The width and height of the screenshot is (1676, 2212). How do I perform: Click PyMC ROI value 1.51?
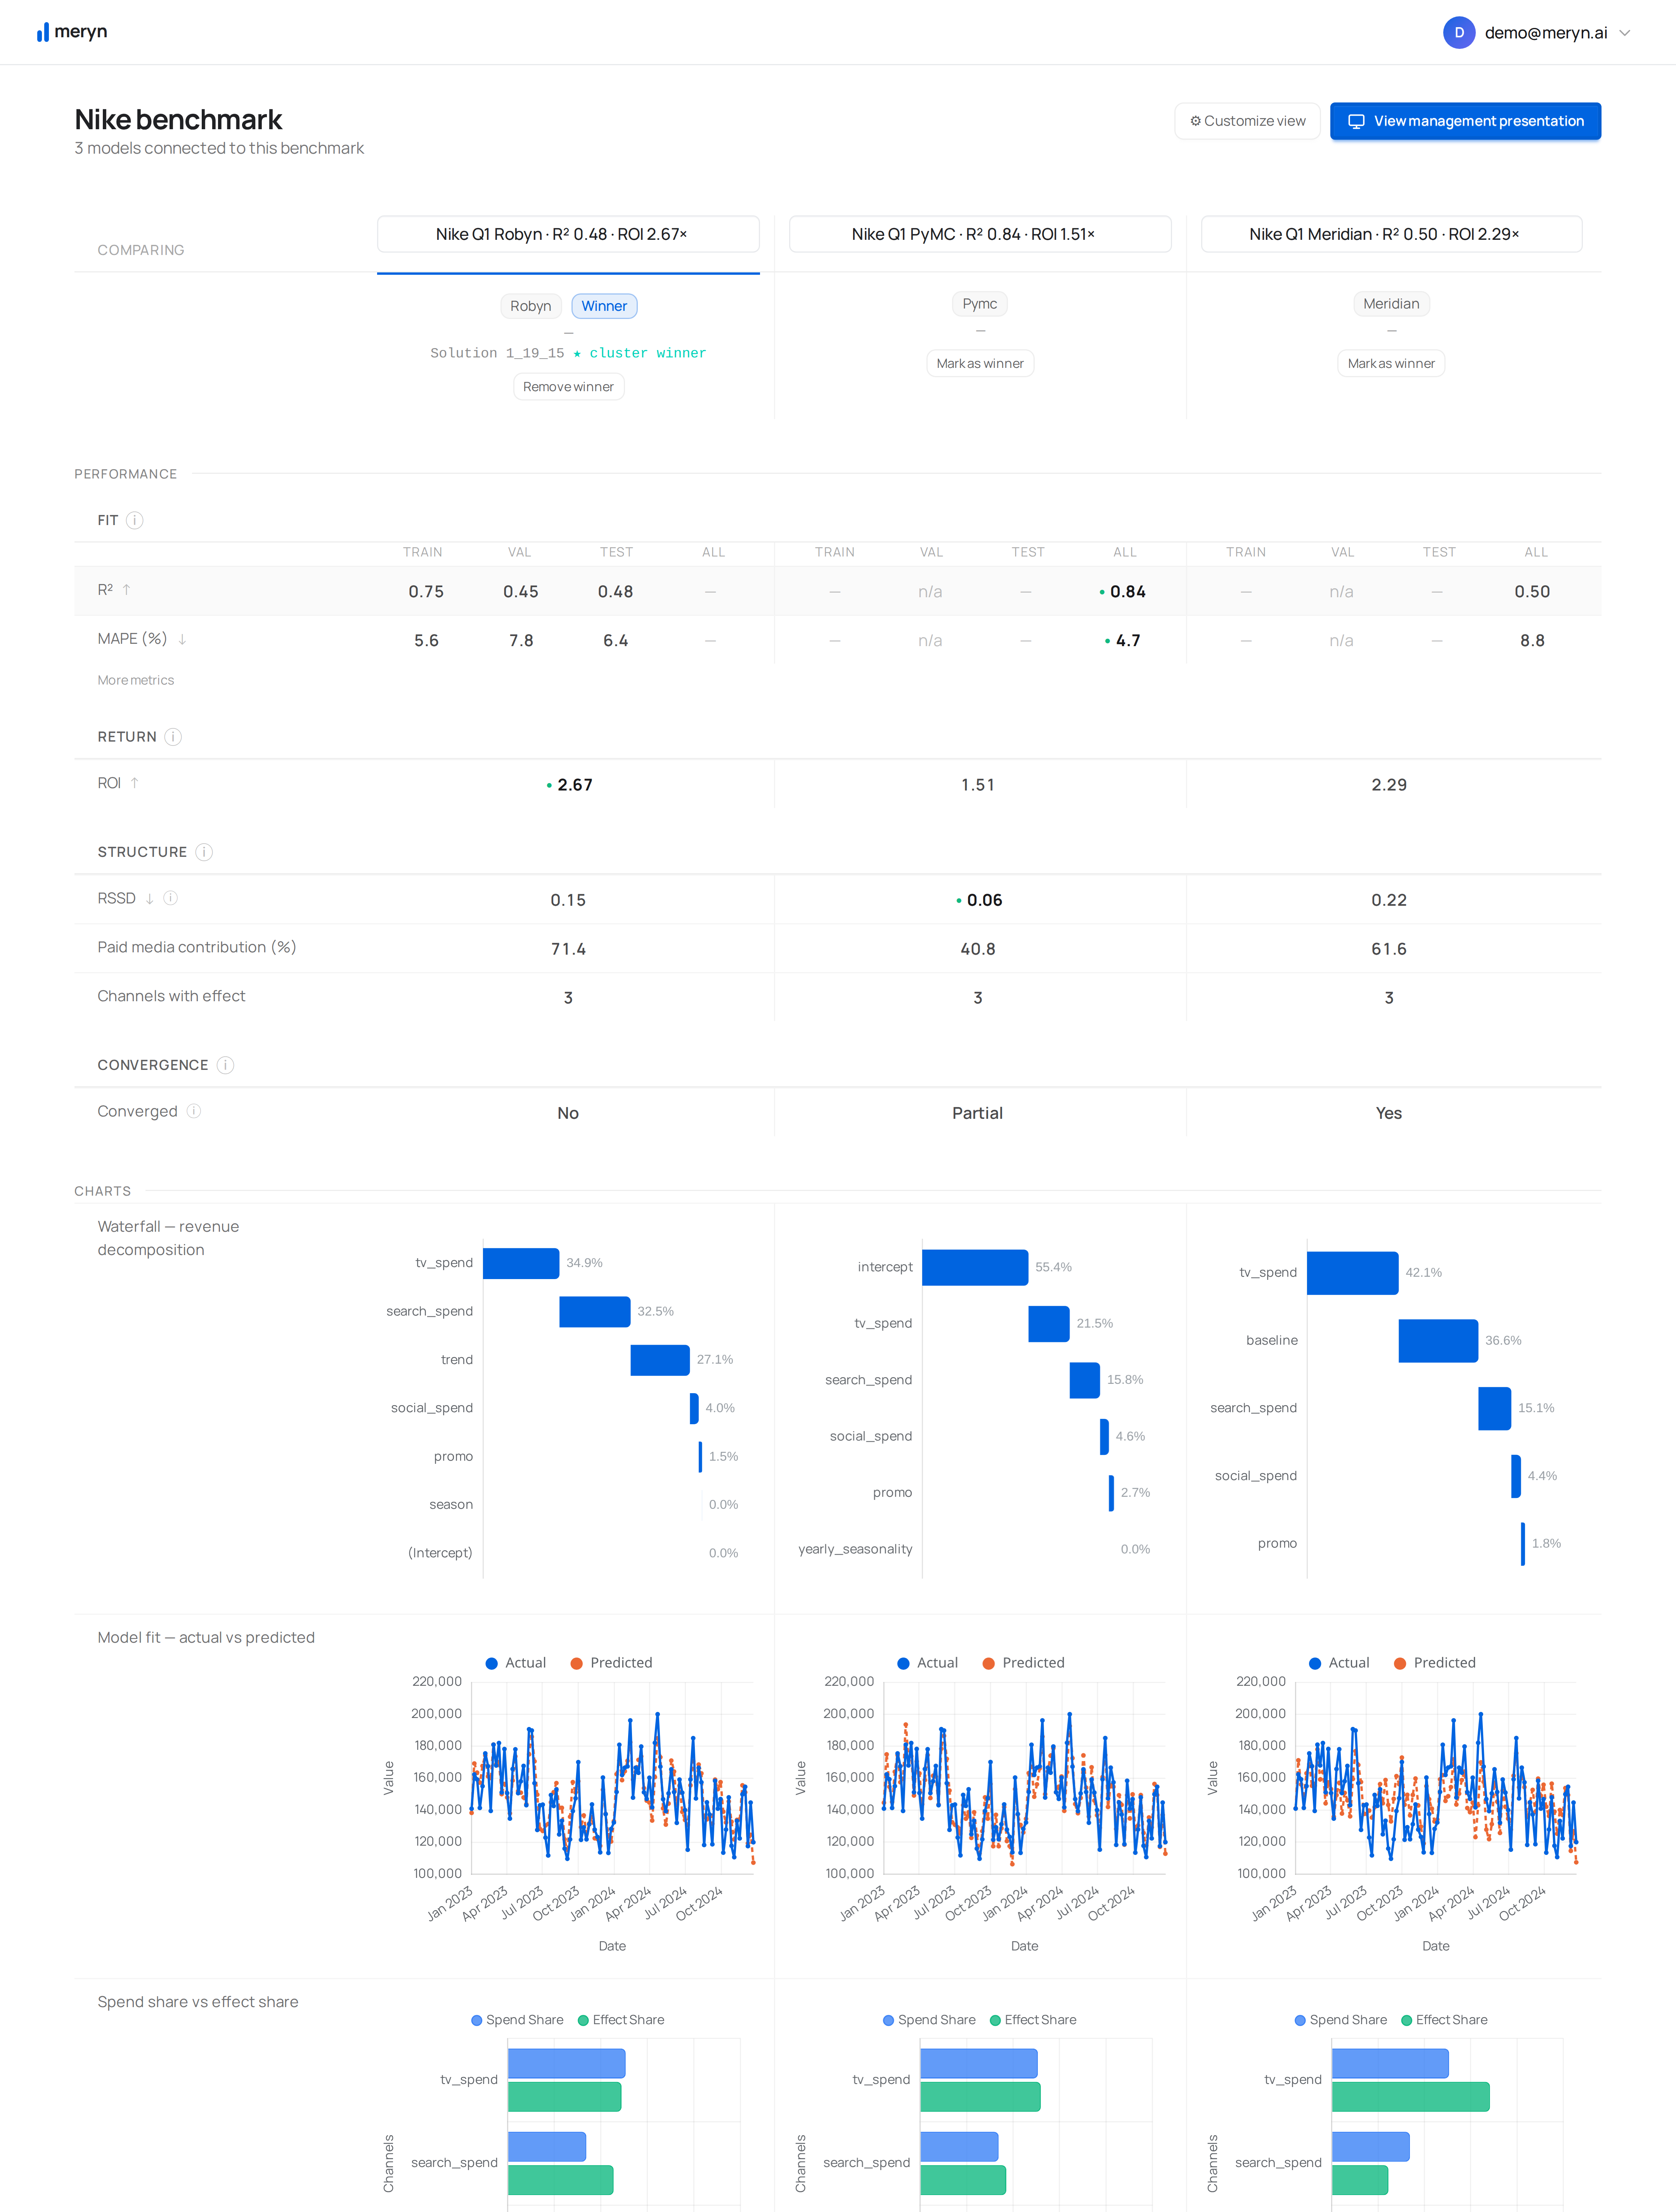(x=978, y=785)
